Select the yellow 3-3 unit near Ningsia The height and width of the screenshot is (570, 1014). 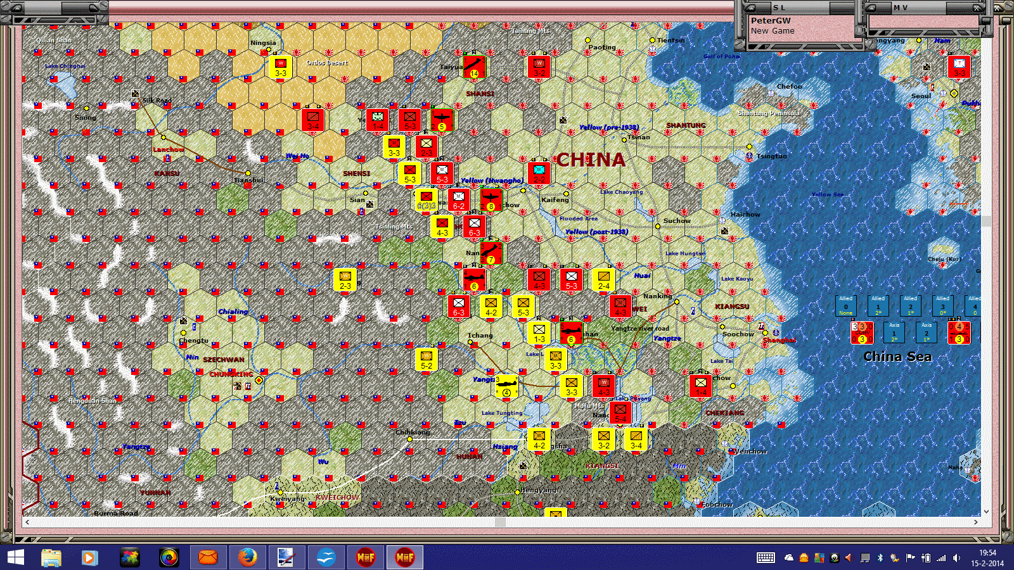(x=280, y=67)
